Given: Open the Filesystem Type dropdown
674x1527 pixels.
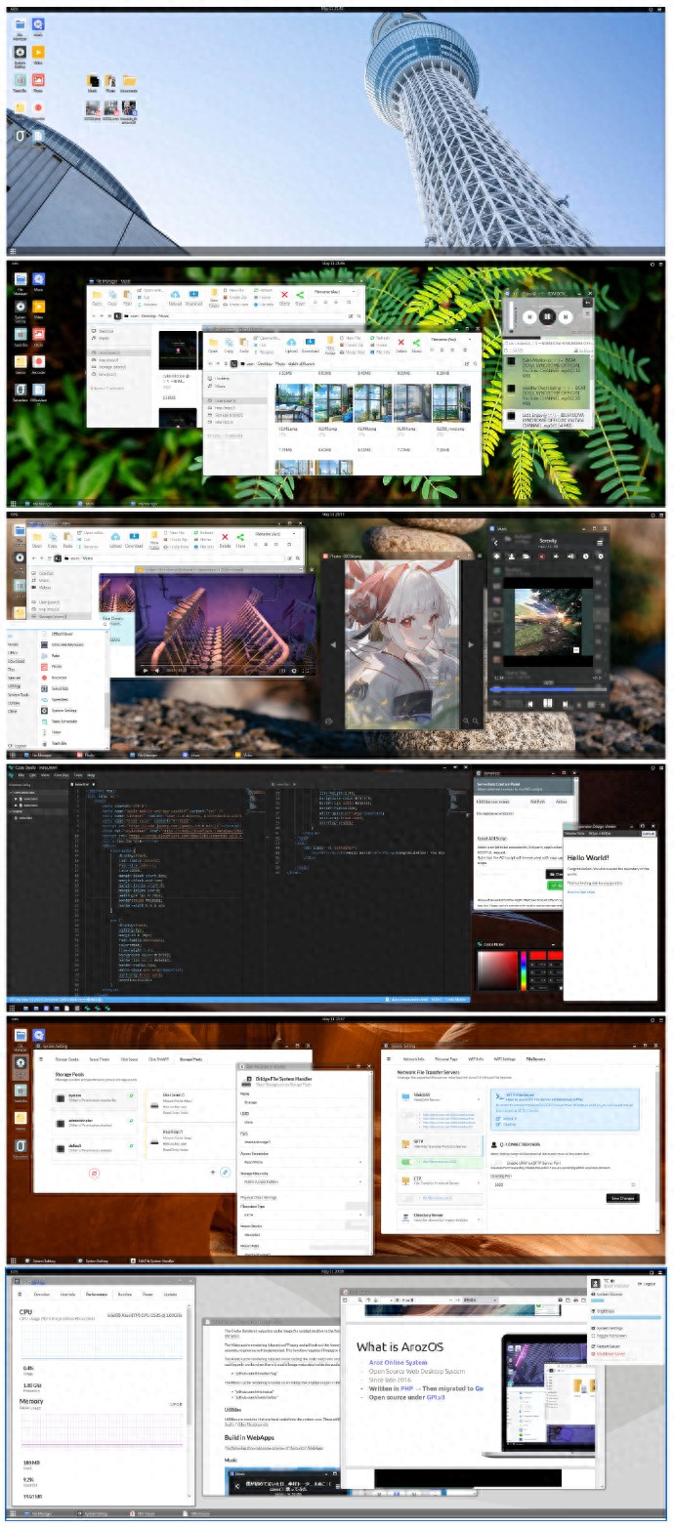Looking at the screenshot, I should tap(303, 1215).
